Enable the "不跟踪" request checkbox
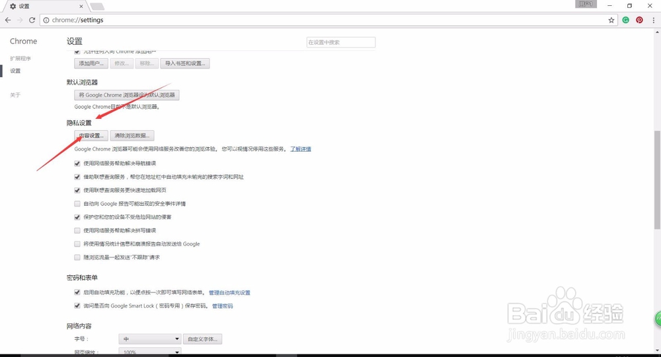The width and height of the screenshot is (661, 357). pyautogui.click(x=77, y=257)
